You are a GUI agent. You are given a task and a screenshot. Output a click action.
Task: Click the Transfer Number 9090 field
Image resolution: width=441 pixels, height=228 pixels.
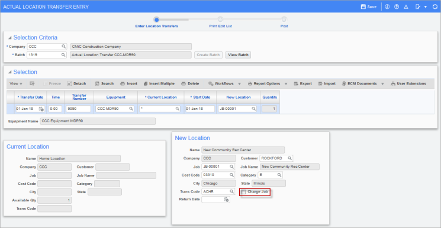[x=79, y=109]
